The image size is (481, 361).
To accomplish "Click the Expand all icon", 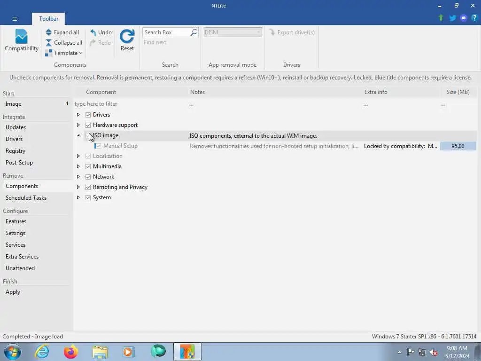I will coord(48,32).
